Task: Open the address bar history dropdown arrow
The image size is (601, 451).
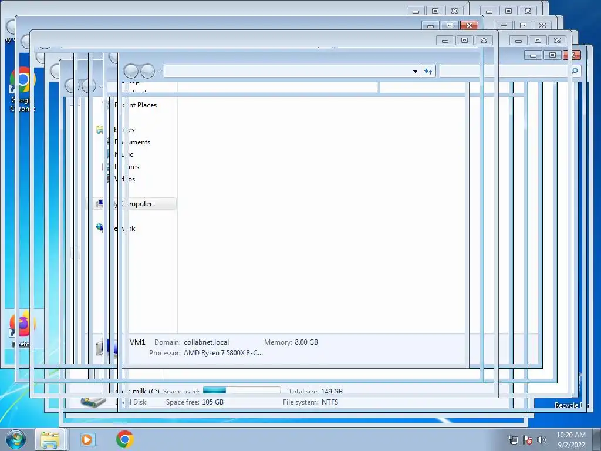Action: (x=415, y=71)
